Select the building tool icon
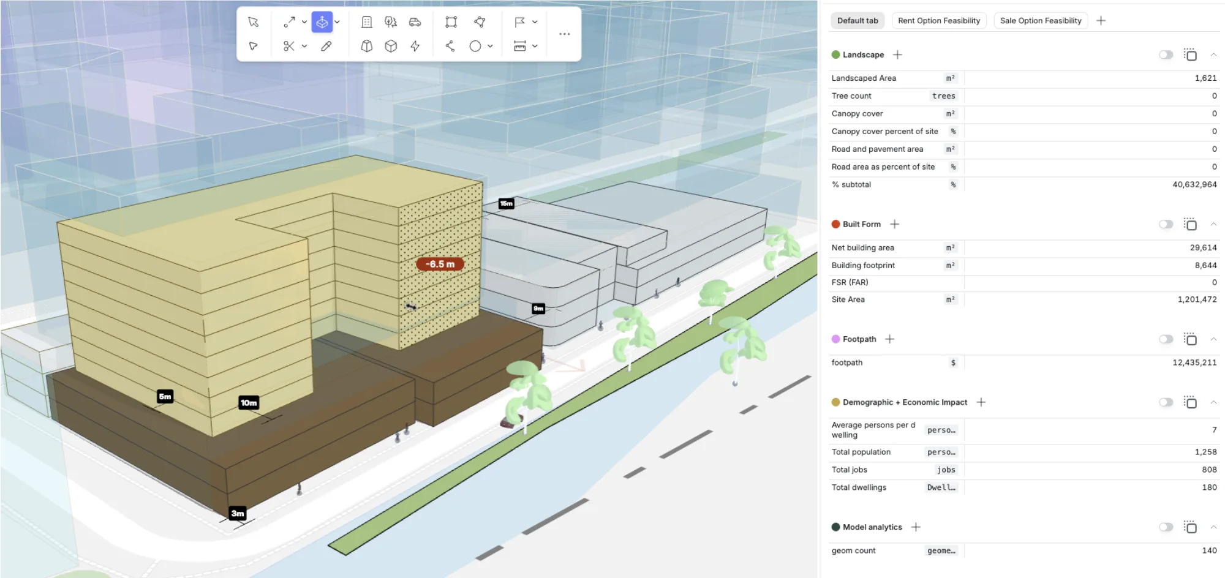 pos(366,22)
